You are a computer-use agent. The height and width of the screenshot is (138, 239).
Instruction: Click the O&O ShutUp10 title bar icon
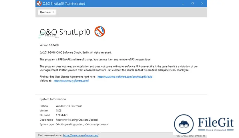[39, 3]
